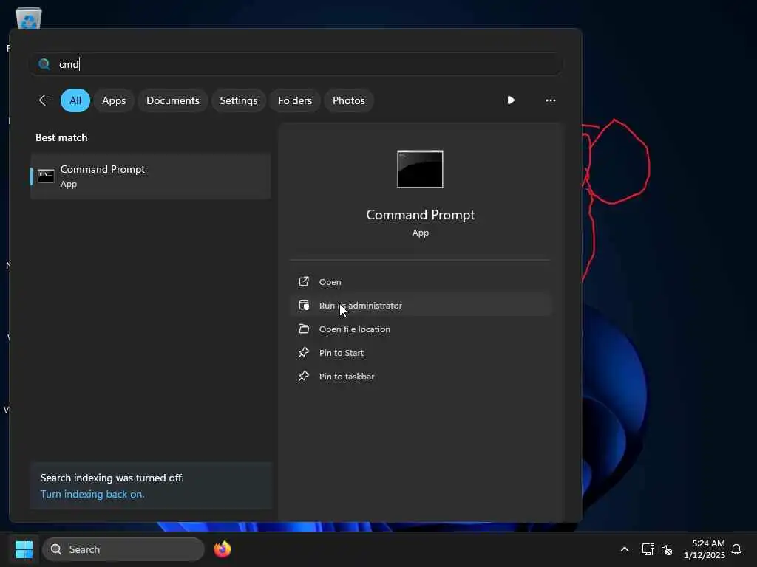The width and height of the screenshot is (757, 567).
Task: Click the Recycle Bin desktop icon
Action: pyautogui.click(x=29, y=18)
